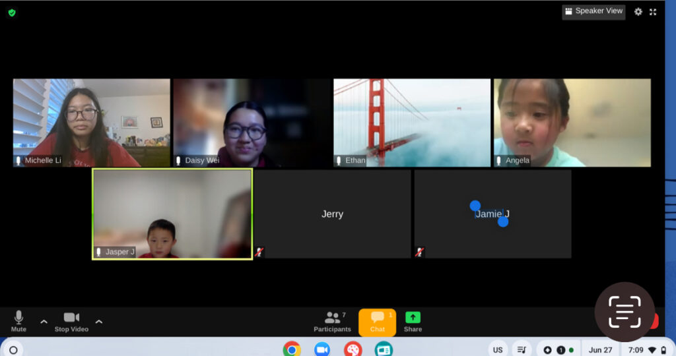Click the screen text scanner overlay button
Viewport: 676px width, 356px height.
[625, 312]
